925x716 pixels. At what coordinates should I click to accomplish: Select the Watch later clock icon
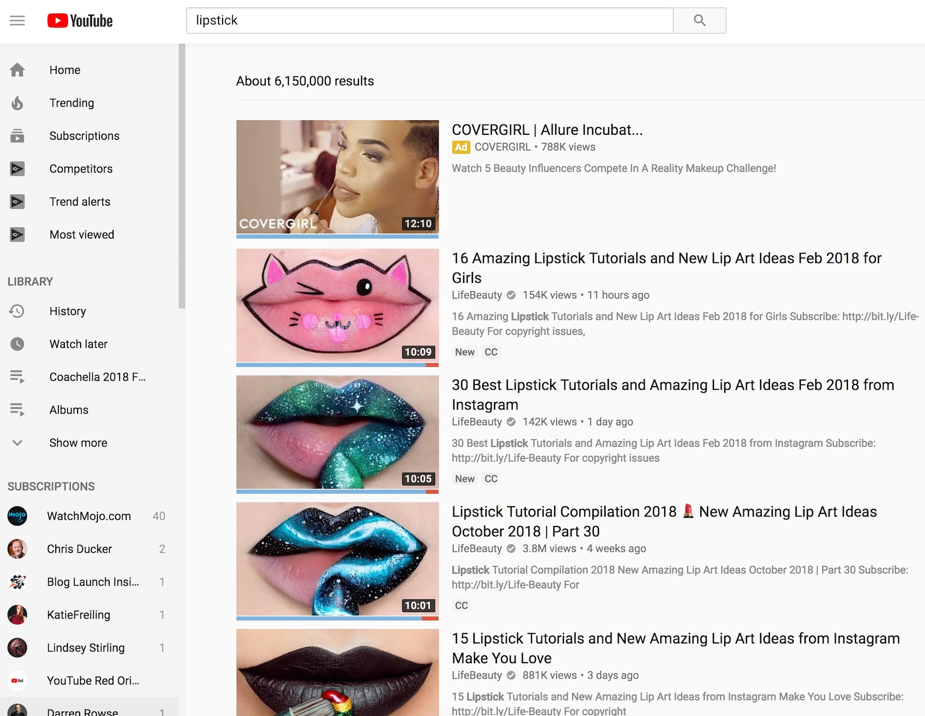point(17,344)
